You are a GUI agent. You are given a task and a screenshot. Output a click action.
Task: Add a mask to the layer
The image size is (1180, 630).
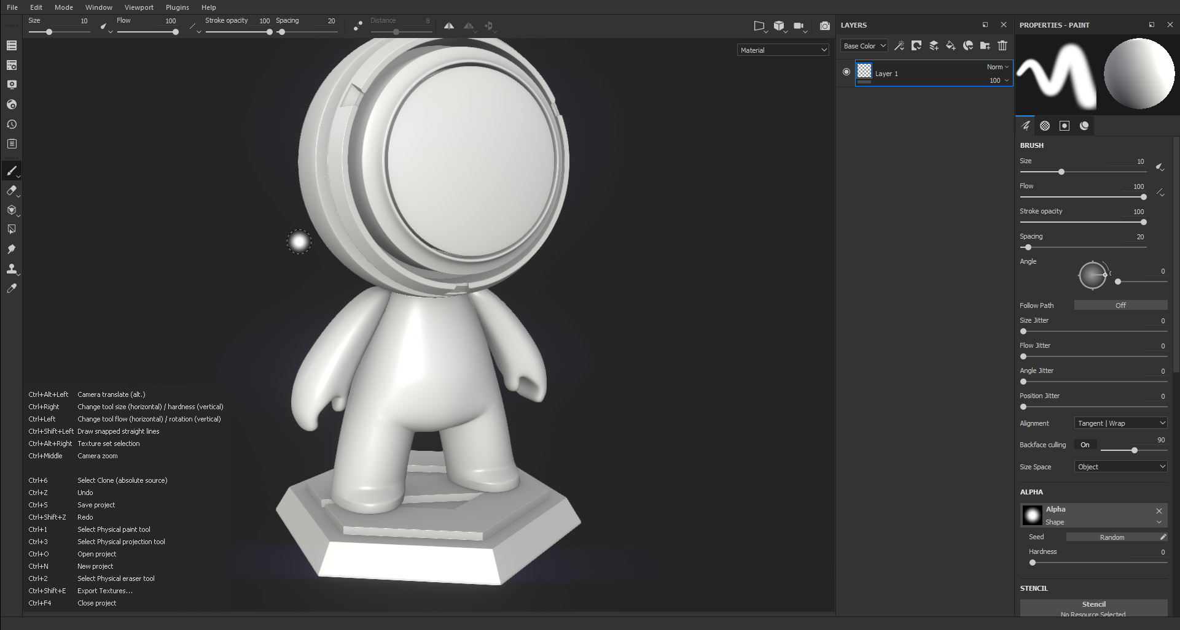click(916, 45)
